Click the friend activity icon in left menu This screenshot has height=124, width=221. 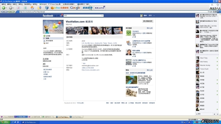(x=45, y=41)
